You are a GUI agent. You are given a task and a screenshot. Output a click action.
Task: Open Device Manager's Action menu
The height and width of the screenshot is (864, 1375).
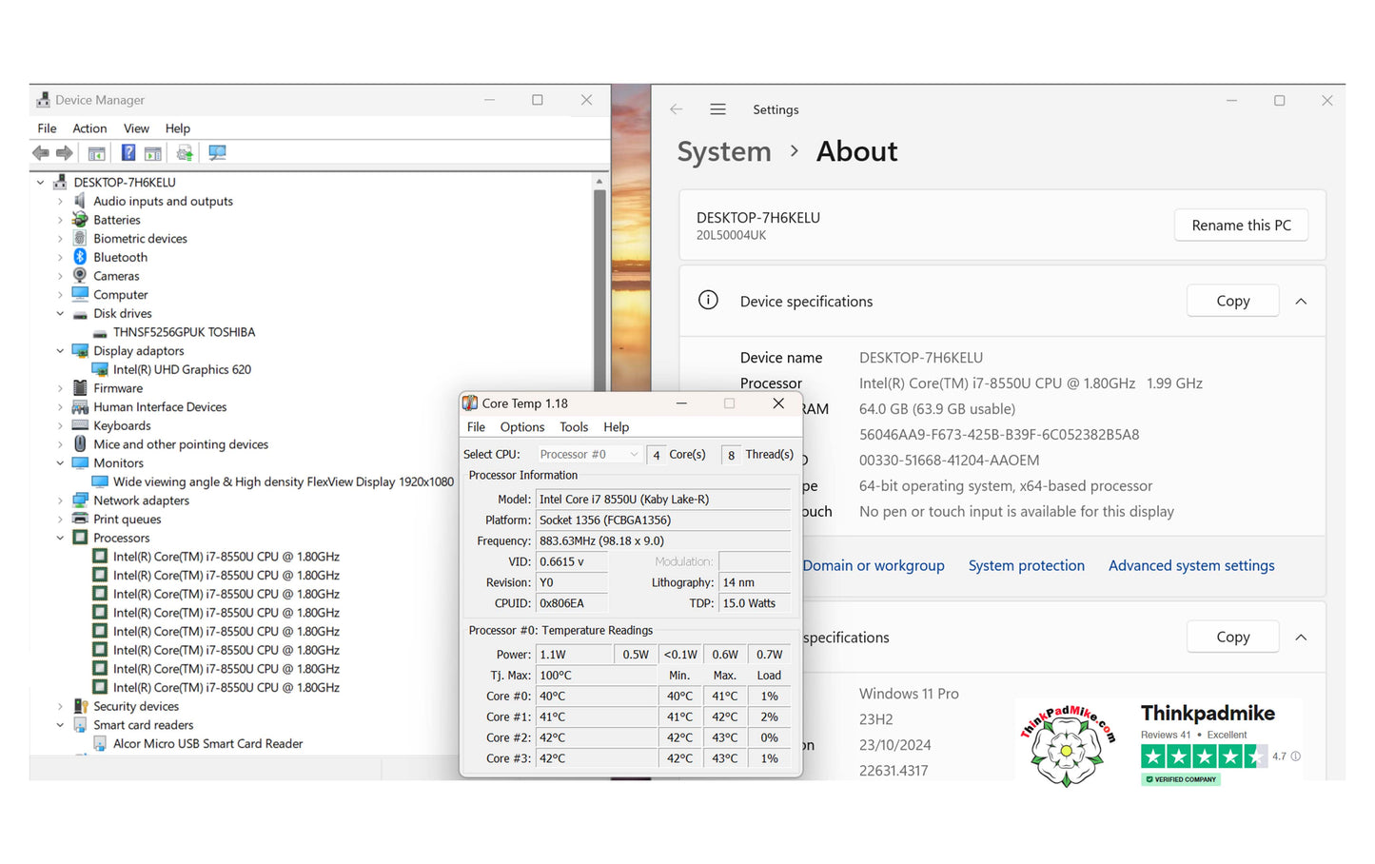[89, 128]
